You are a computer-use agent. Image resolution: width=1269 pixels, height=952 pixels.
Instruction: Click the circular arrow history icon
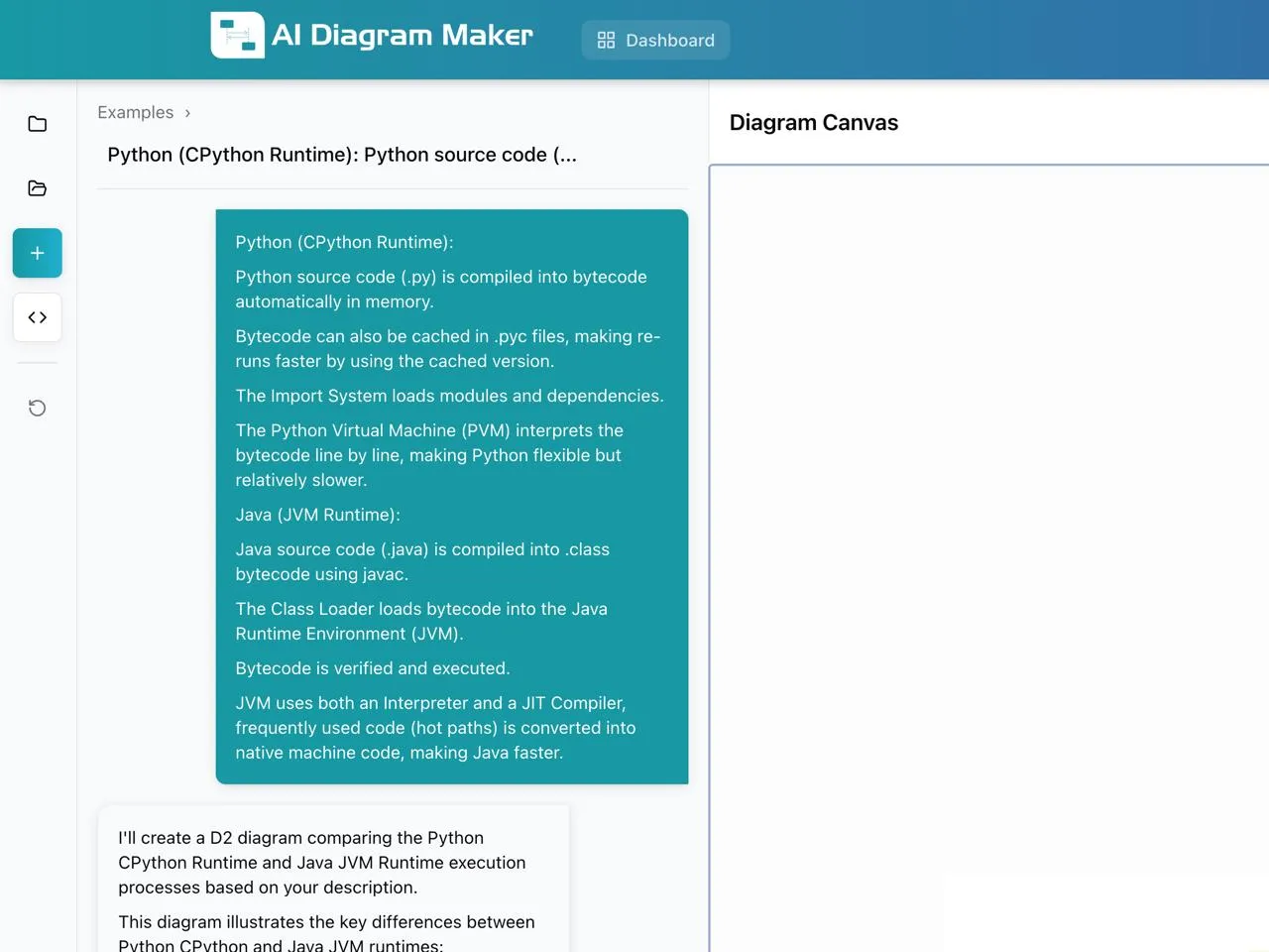coord(38,408)
